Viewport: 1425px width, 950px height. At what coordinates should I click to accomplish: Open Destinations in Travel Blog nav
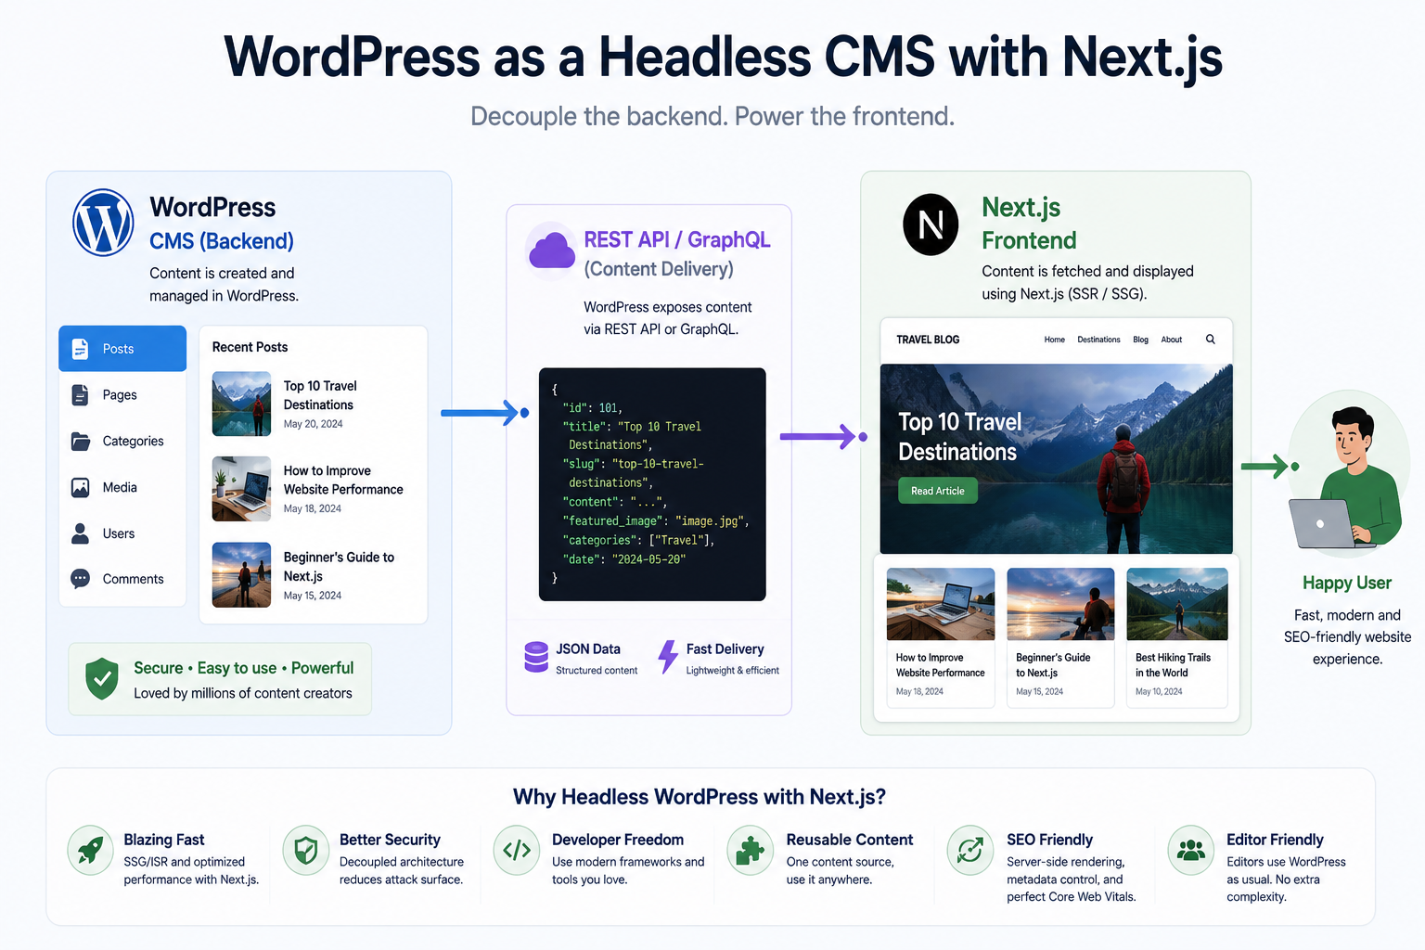click(1098, 340)
